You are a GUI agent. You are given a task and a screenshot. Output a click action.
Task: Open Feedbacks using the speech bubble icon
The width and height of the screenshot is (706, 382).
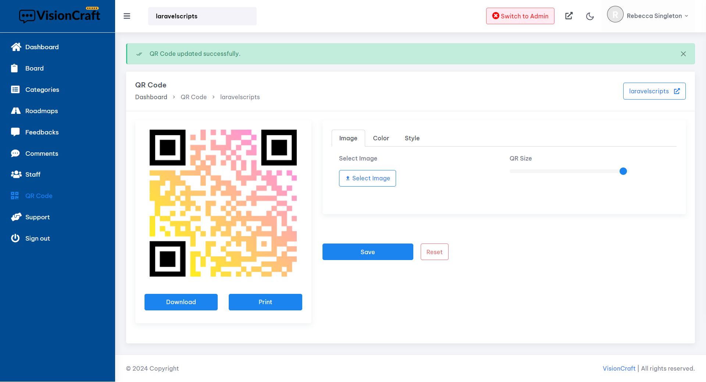[x=15, y=132]
